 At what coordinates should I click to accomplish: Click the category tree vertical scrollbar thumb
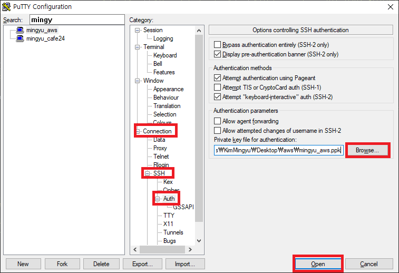[199, 128]
